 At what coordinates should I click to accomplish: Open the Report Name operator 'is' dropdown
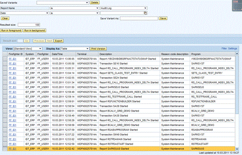point(75,8)
